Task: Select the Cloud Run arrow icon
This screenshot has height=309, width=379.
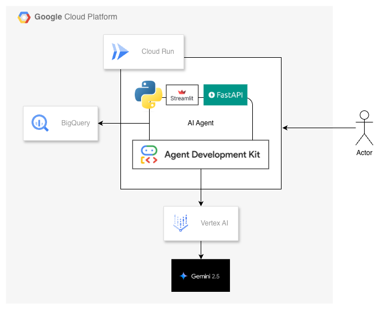Action: [x=120, y=51]
